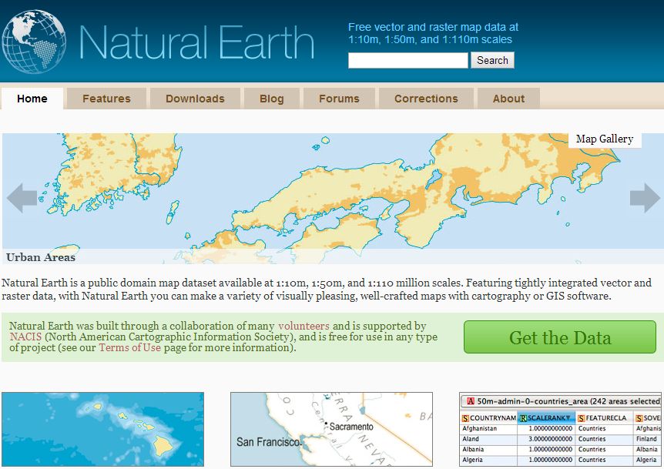664x469 pixels.
Task: Open the Hawaii islands map thumbnail
Action: [x=103, y=429]
